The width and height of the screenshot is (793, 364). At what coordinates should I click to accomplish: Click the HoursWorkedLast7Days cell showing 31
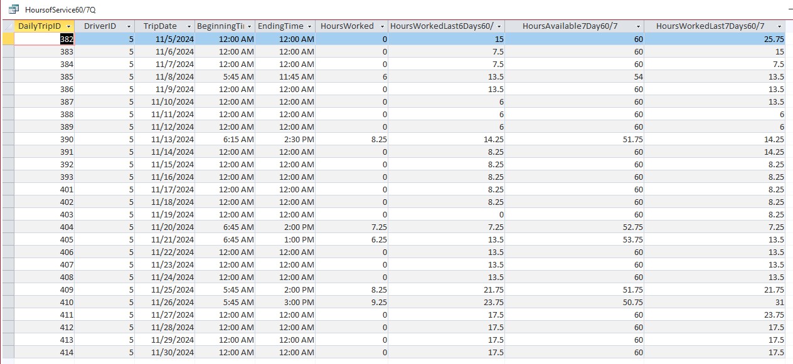tap(715, 302)
